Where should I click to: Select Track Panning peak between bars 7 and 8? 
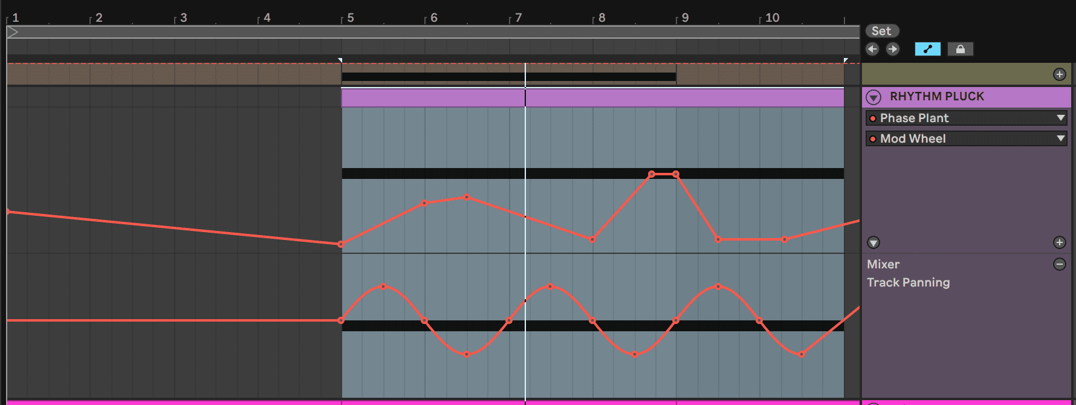[x=550, y=287]
